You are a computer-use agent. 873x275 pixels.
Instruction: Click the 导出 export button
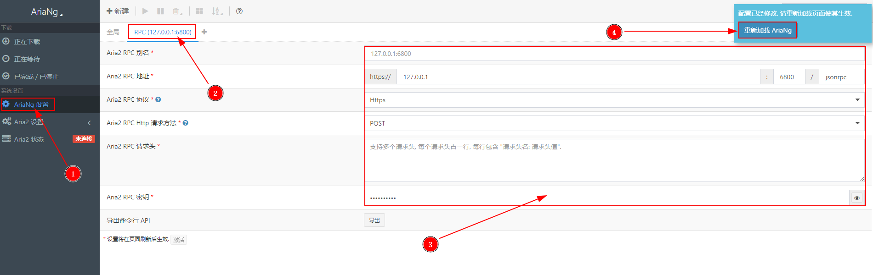tap(374, 220)
